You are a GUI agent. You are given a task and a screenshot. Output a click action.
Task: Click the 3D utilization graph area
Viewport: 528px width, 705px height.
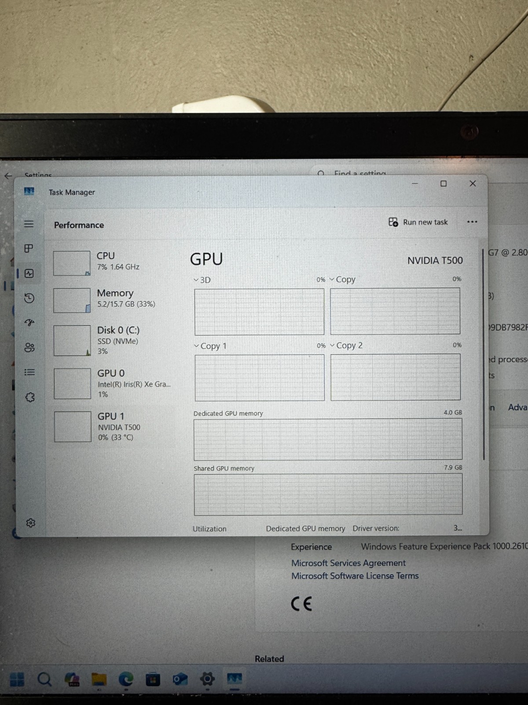pyautogui.click(x=259, y=312)
